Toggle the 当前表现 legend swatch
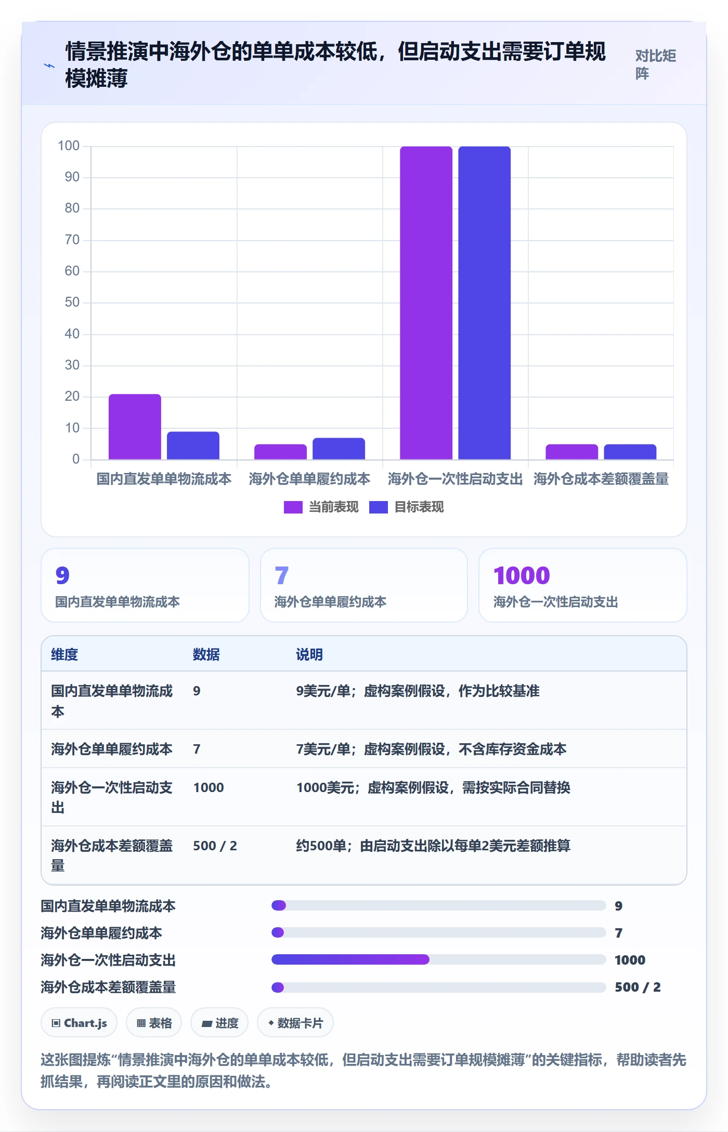 tap(293, 507)
